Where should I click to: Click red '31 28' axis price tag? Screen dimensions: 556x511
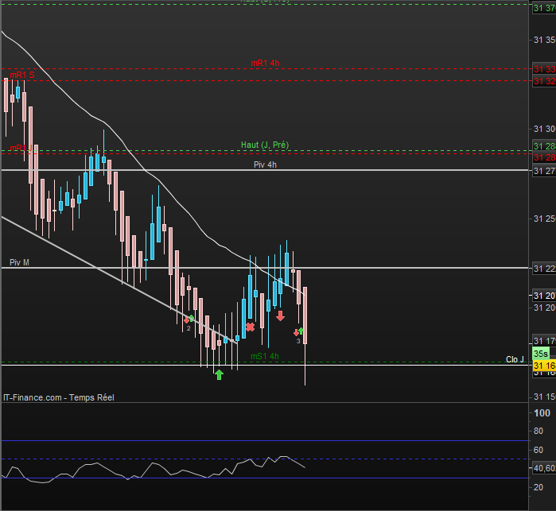pos(544,157)
